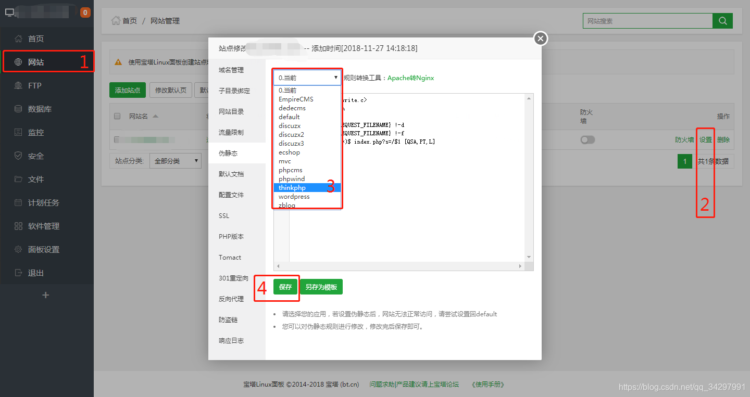Screen dimensions: 750x397
Task: Pick ecshop from the rules list
Action: (307, 152)
